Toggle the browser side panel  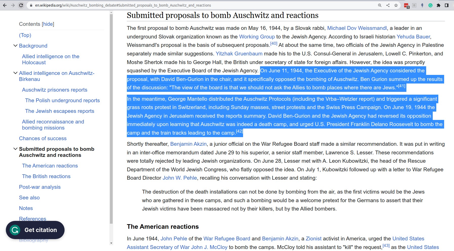coord(447,5)
